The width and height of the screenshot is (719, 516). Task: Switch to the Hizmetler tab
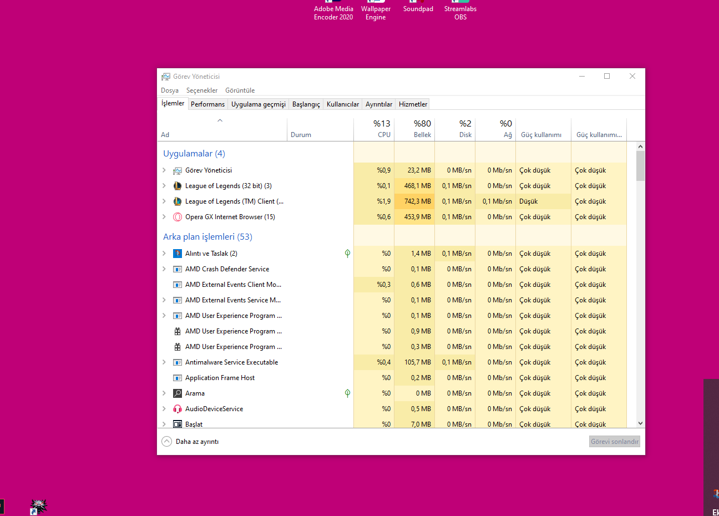413,104
